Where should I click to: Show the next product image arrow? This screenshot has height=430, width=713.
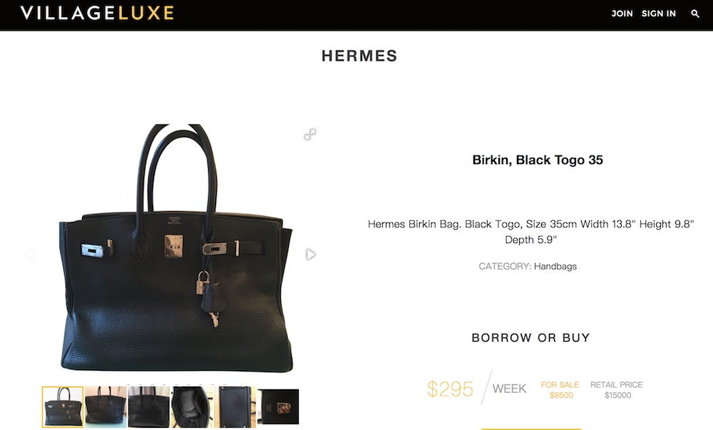pyautogui.click(x=311, y=254)
